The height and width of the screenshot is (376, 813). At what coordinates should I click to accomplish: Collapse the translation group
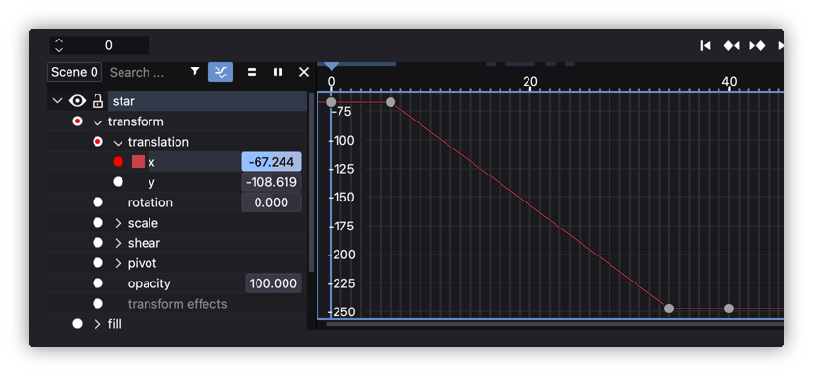coord(118,142)
